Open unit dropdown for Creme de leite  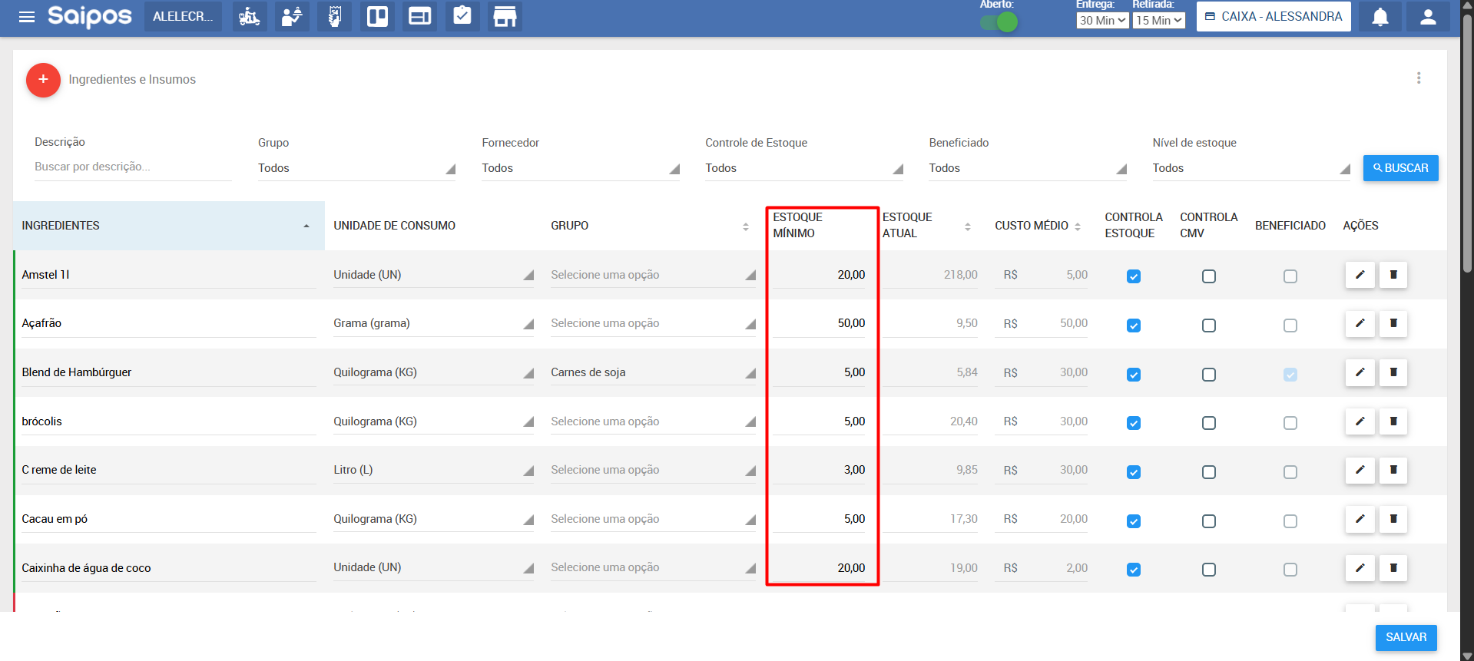pyautogui.click(x=432, y=470)
